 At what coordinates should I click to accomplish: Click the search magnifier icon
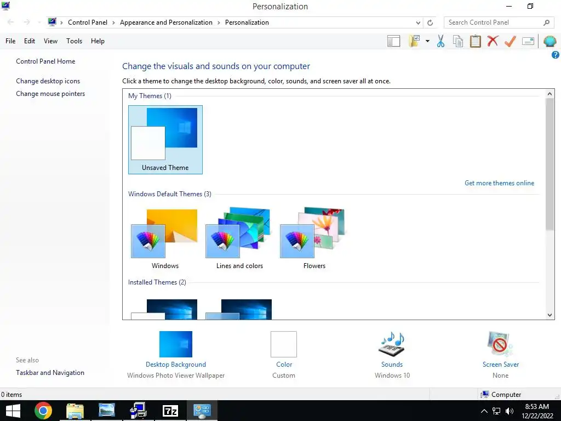click(x=546, y=22)
